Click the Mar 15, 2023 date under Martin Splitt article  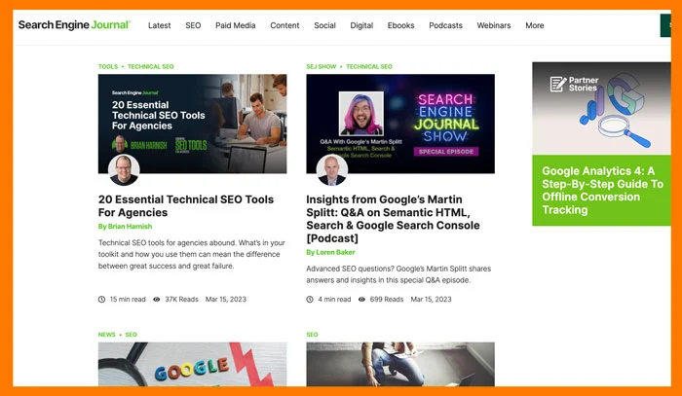coord(431,299)
